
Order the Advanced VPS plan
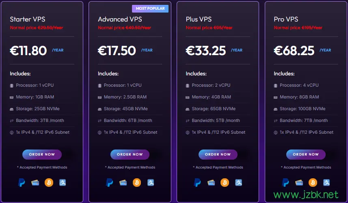[x=130, y=154]
